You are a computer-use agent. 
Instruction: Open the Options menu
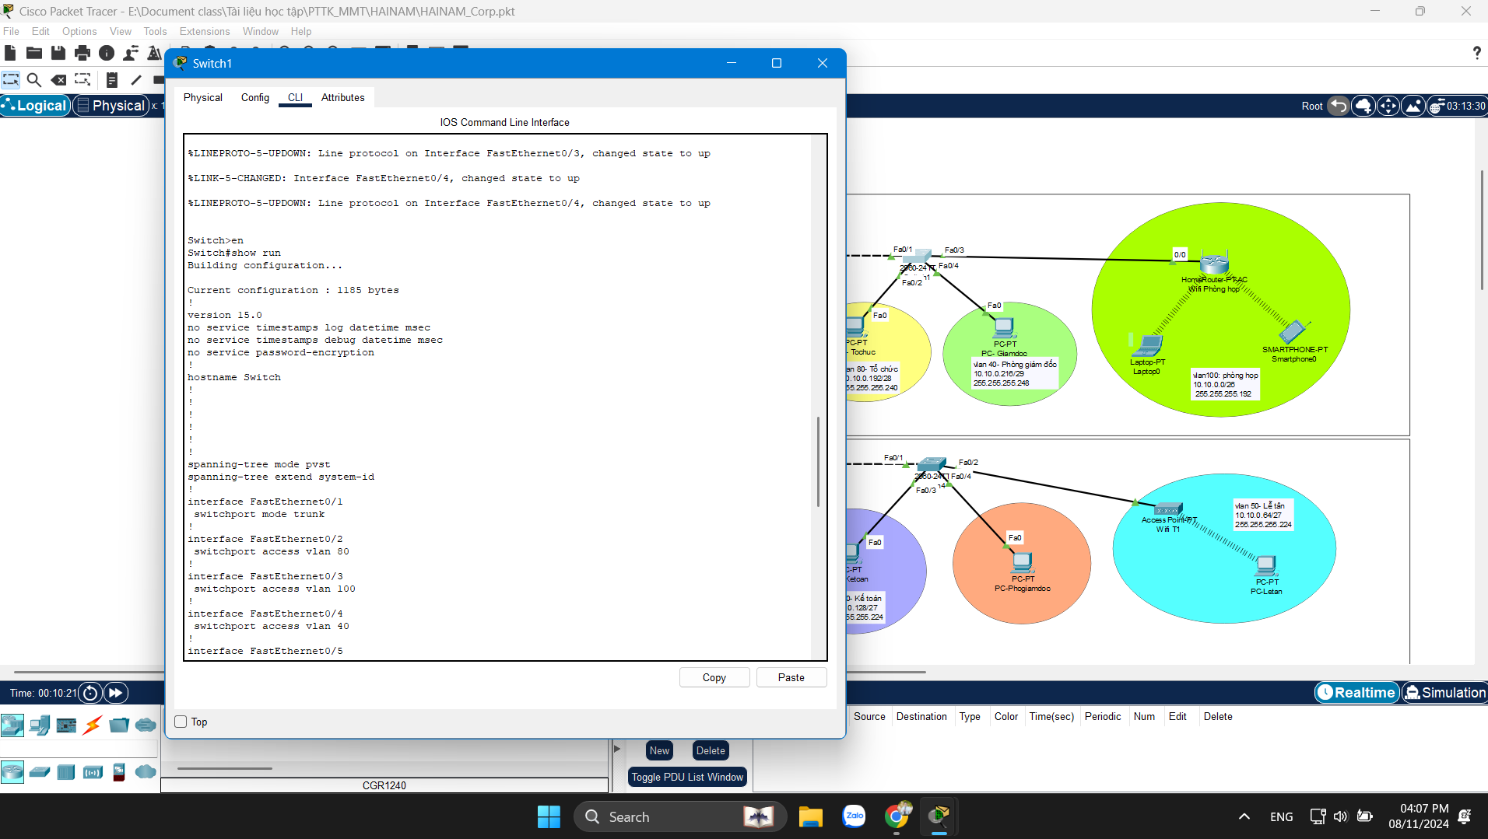[x=79, y=31]
